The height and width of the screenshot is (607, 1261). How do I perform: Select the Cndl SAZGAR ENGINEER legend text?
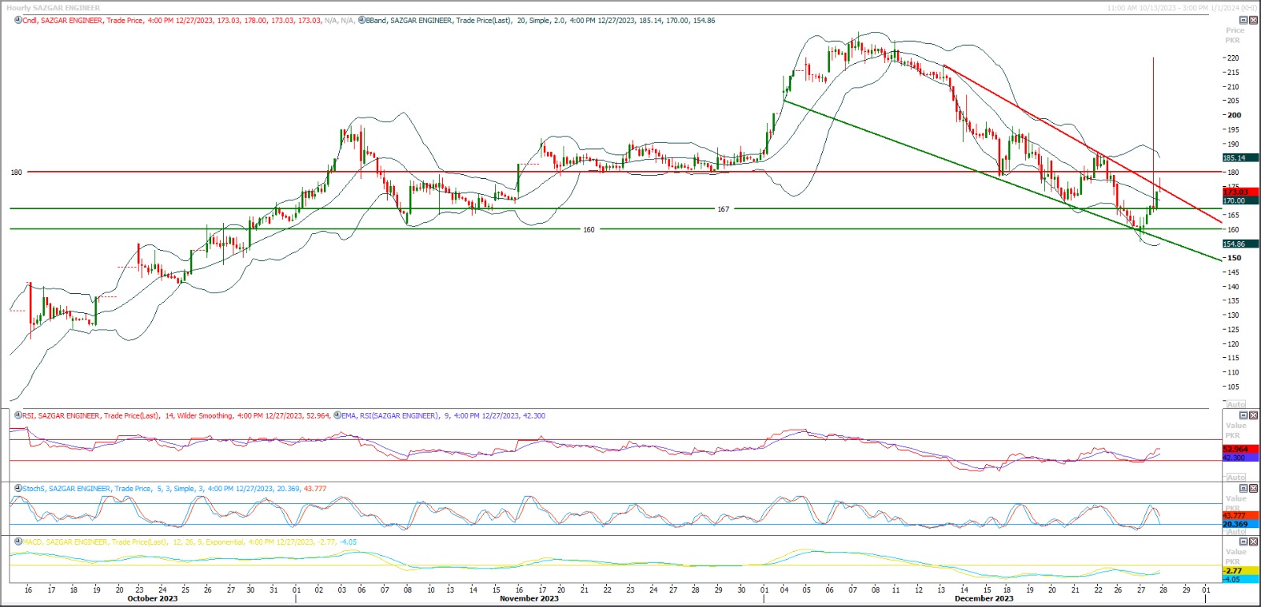pos(63,20)
